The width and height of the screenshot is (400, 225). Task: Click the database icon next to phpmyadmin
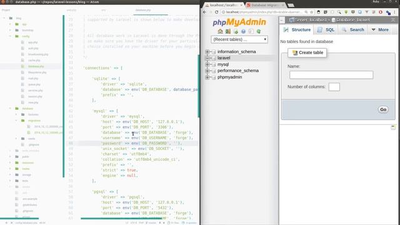pyautogui.click(x=214, y=77)
